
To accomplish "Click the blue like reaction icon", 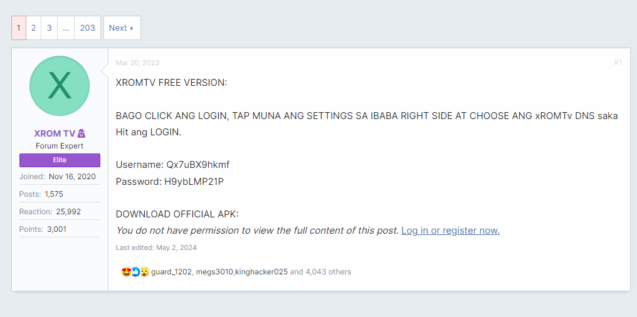I will (x=135, y=272).
